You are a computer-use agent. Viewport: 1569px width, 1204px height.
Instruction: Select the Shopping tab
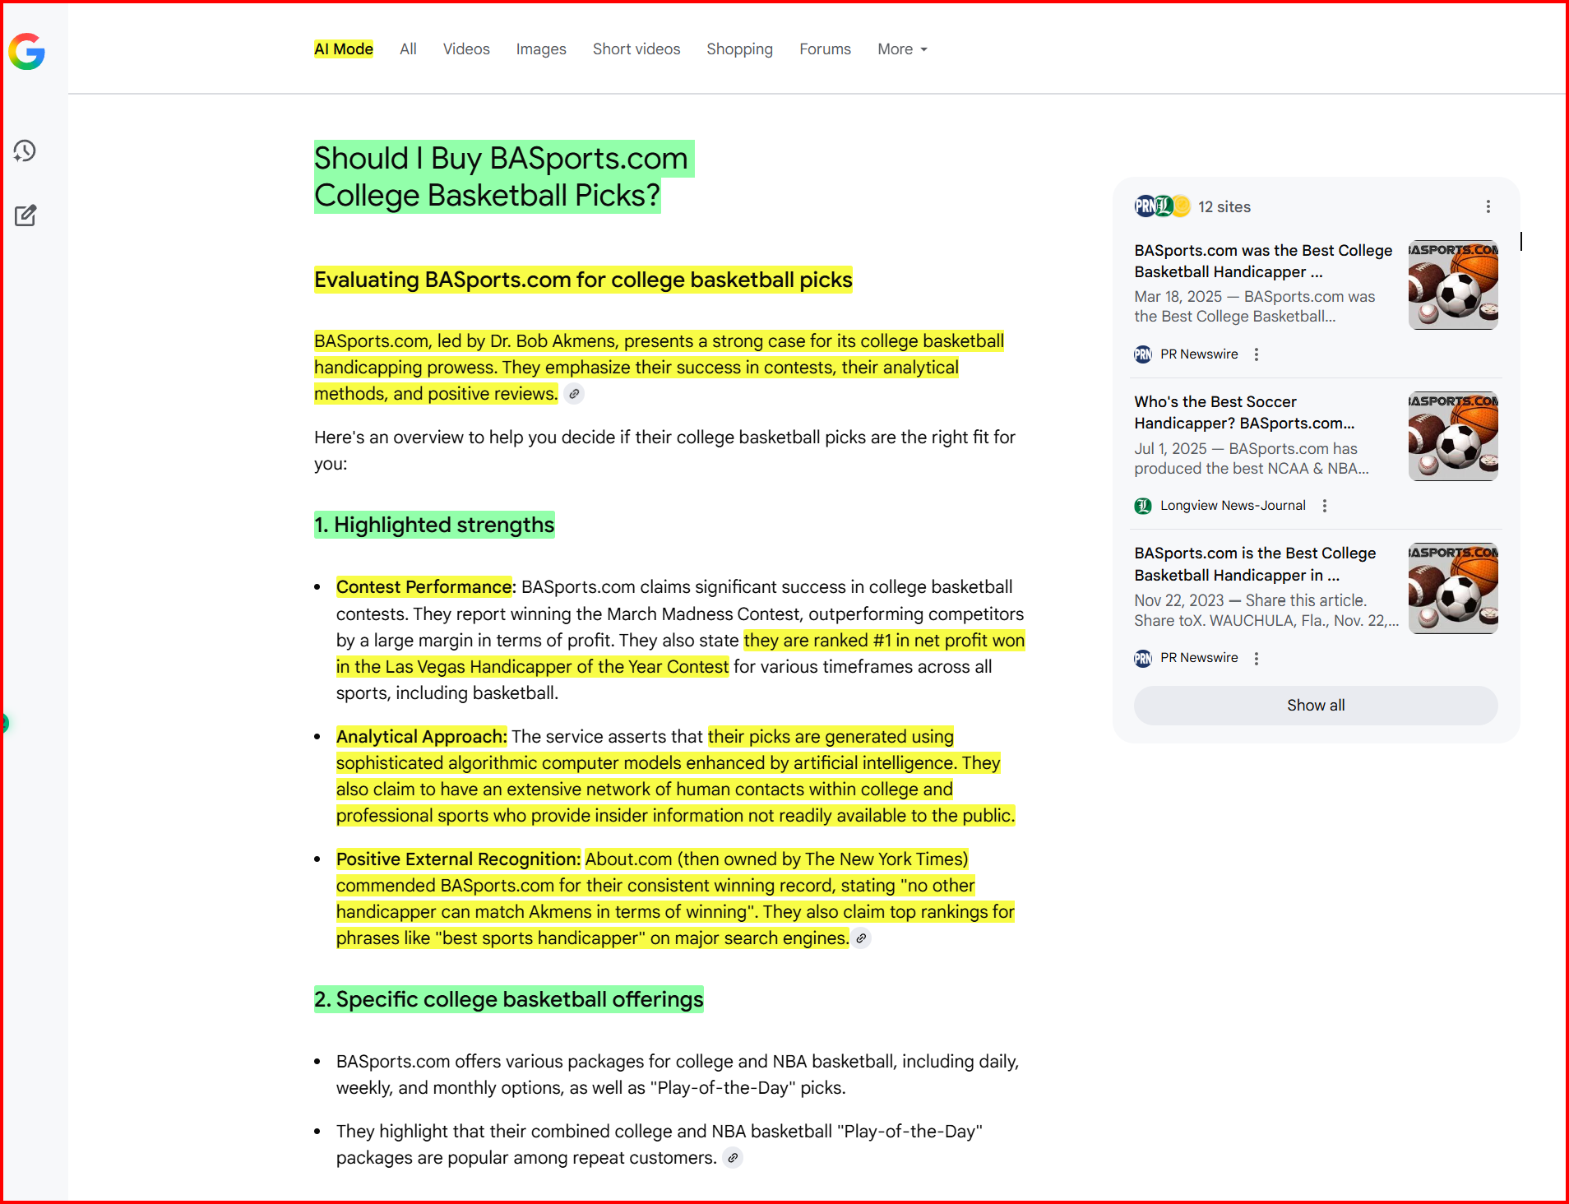pos(739,49)
